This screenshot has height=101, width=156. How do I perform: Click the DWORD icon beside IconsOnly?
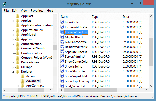[62, 22]
